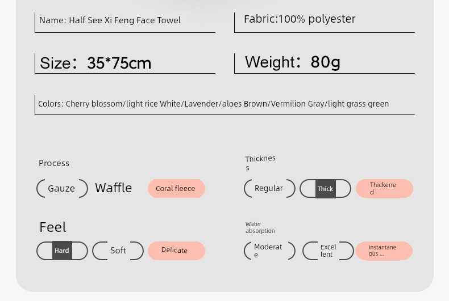
Task: Choose the Waffle process label
Action: pos(114,188)
